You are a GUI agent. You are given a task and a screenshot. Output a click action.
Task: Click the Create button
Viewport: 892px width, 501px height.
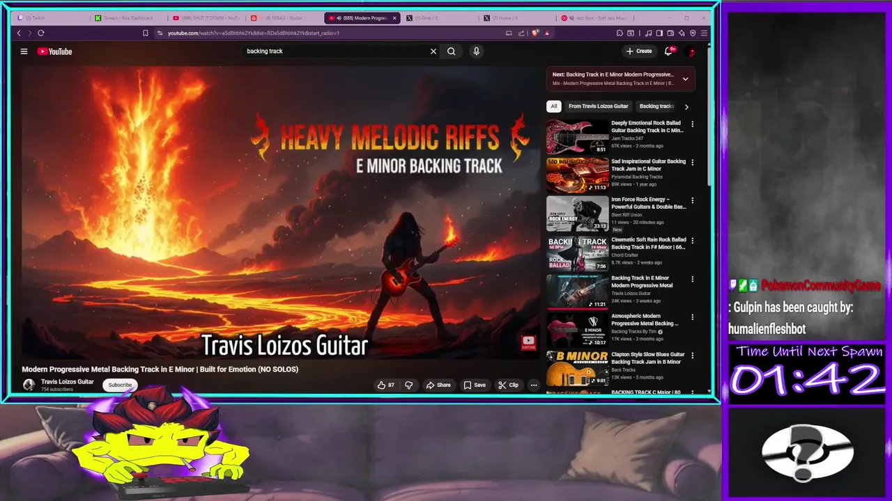point(639,51)
